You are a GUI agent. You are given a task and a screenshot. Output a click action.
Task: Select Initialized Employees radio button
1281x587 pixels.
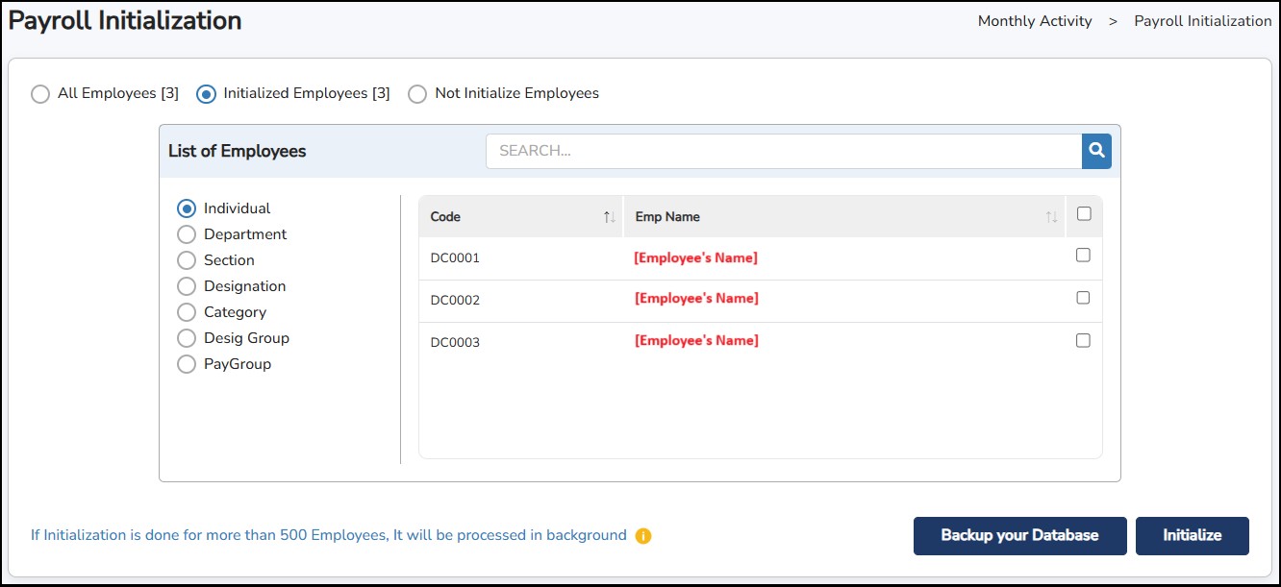click(x=206, y=94)
